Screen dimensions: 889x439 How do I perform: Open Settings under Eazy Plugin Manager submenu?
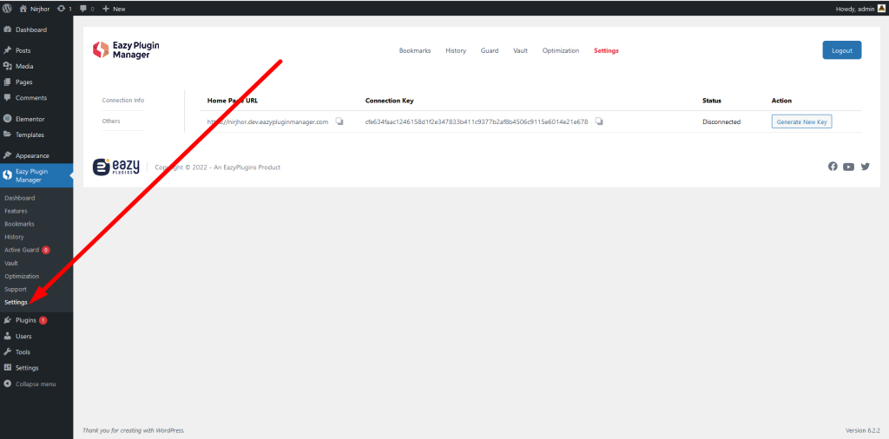pos(16,303)
